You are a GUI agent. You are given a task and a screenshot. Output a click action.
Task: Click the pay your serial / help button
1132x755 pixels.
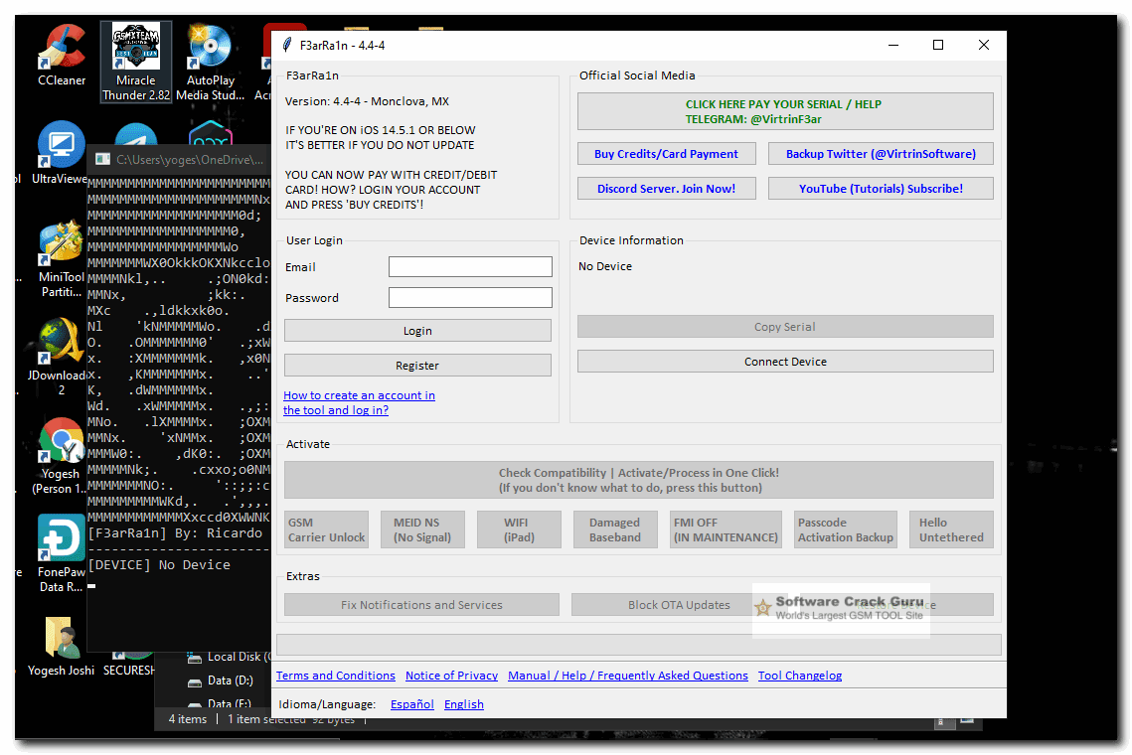tap(785, 112)
